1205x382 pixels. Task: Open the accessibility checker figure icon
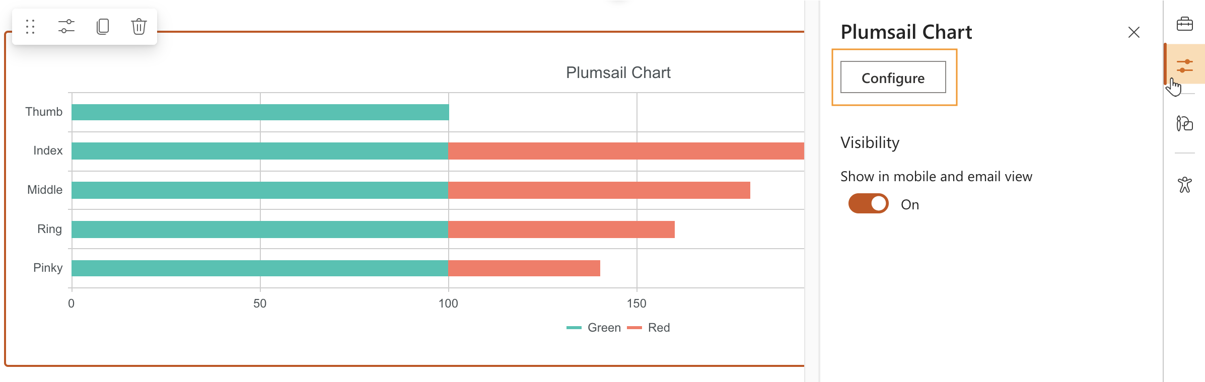point(1184,185)
